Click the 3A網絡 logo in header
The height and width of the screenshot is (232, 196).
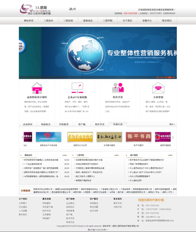pos(35,9)
